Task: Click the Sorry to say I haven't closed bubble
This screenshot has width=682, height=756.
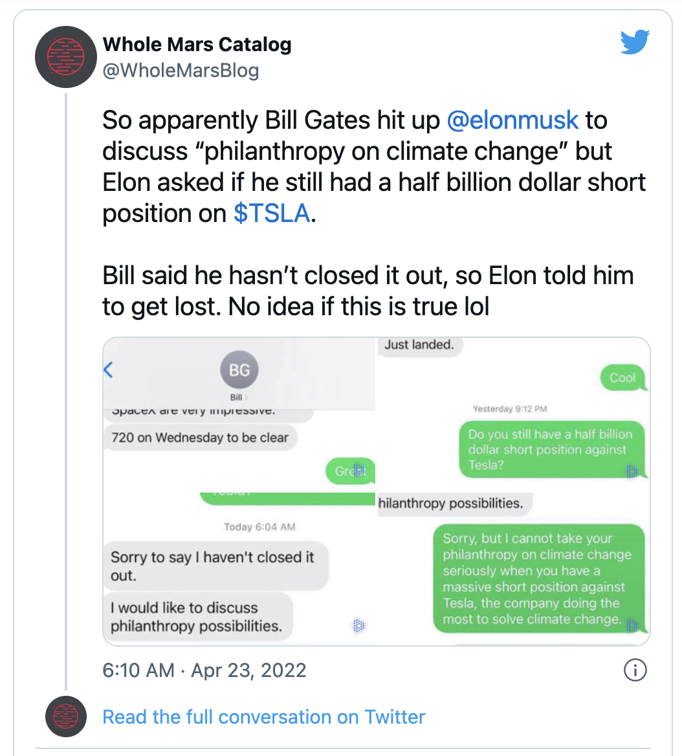Action: (214, 566)
